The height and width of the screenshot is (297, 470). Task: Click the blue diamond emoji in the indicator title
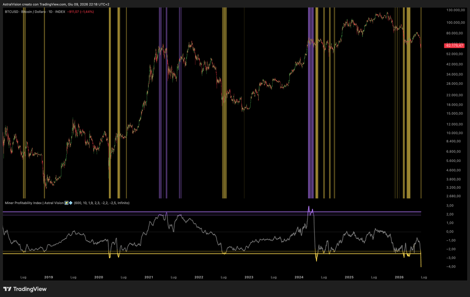pyautogui.click(x=71, y=203)
